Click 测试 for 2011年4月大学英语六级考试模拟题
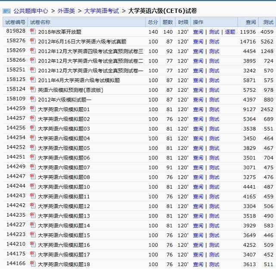Screen dimensions: 276x270 tap(214, 81)
